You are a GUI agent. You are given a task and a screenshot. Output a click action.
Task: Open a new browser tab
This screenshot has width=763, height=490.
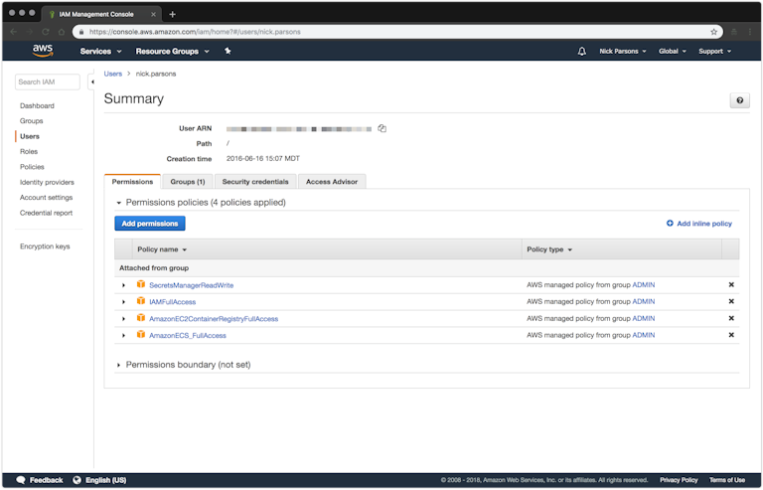(172, 14)
